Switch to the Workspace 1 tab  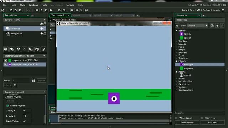tap(58, 15)
